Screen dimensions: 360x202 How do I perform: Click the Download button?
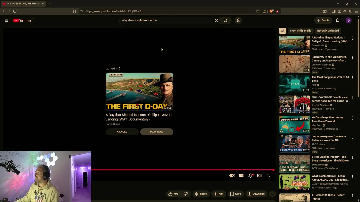[256, 194]
